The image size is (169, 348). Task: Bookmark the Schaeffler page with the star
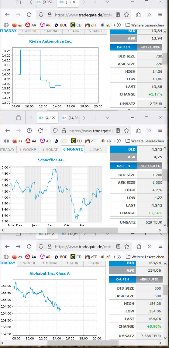(x=126, y=130)
